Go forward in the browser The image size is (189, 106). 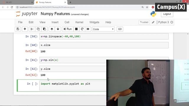(x=7, y=7)
